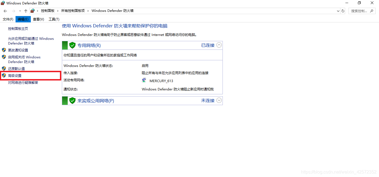Click the forward navigation arrow
This screenshot has height=177, width=379.
pos(13,11)
